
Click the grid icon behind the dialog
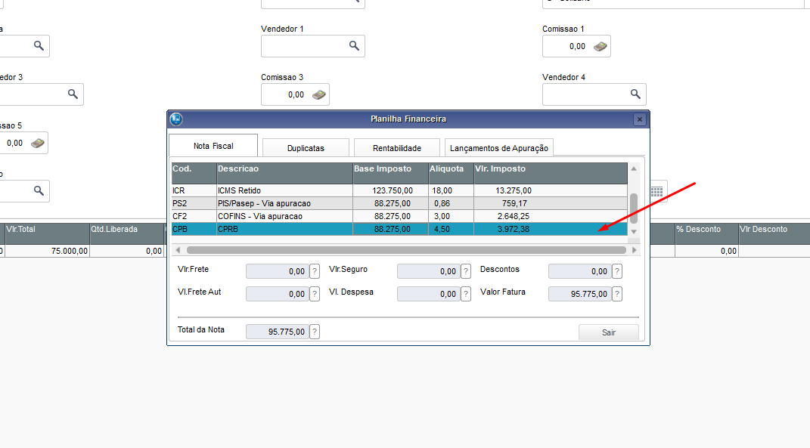coord(657,191)
